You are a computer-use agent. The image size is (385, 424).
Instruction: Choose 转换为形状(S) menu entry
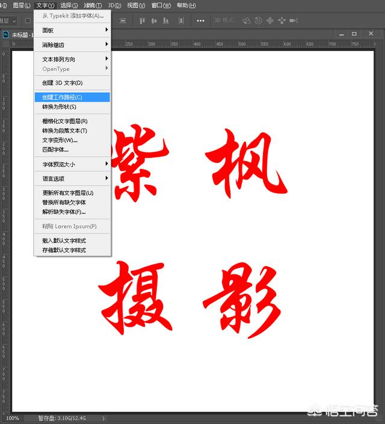click(x=72, y=107)
